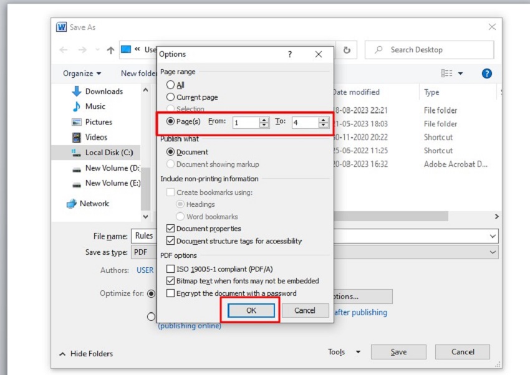This screenshot has height=375, width=530.
Task: Select the Music folder icon
Action: coord(77,107)
